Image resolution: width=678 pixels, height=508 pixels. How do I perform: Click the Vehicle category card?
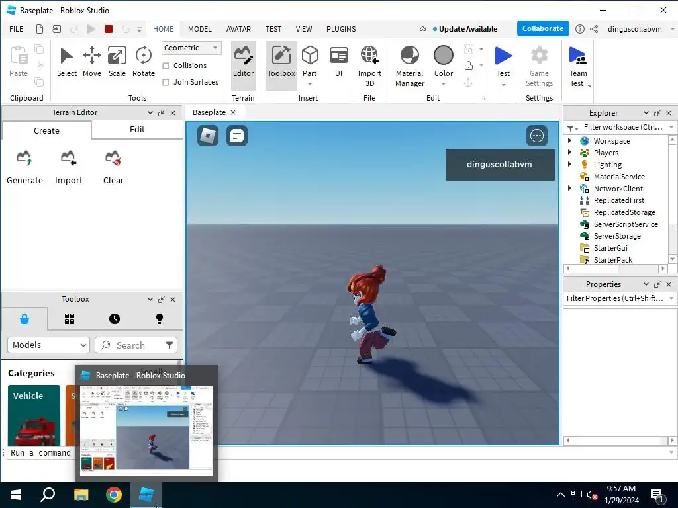click(x=34, y=415)
